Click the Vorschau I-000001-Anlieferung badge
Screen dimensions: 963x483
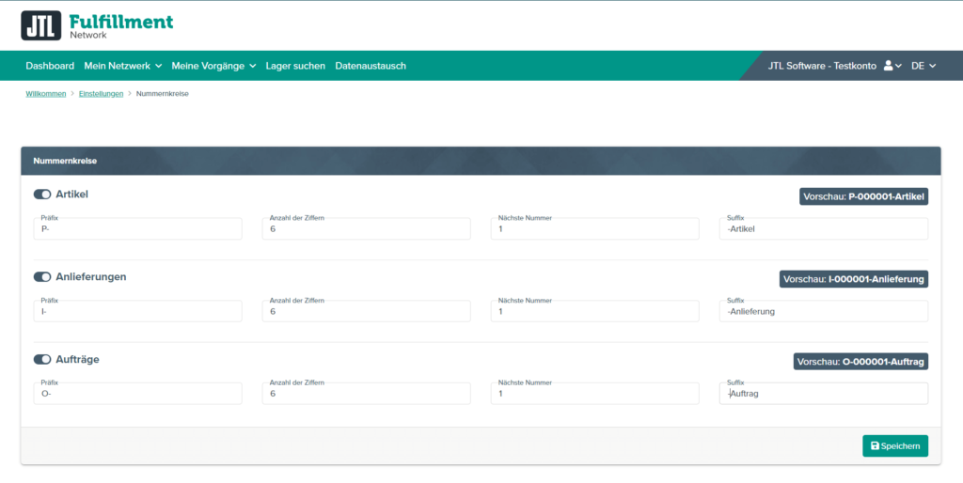854,279
